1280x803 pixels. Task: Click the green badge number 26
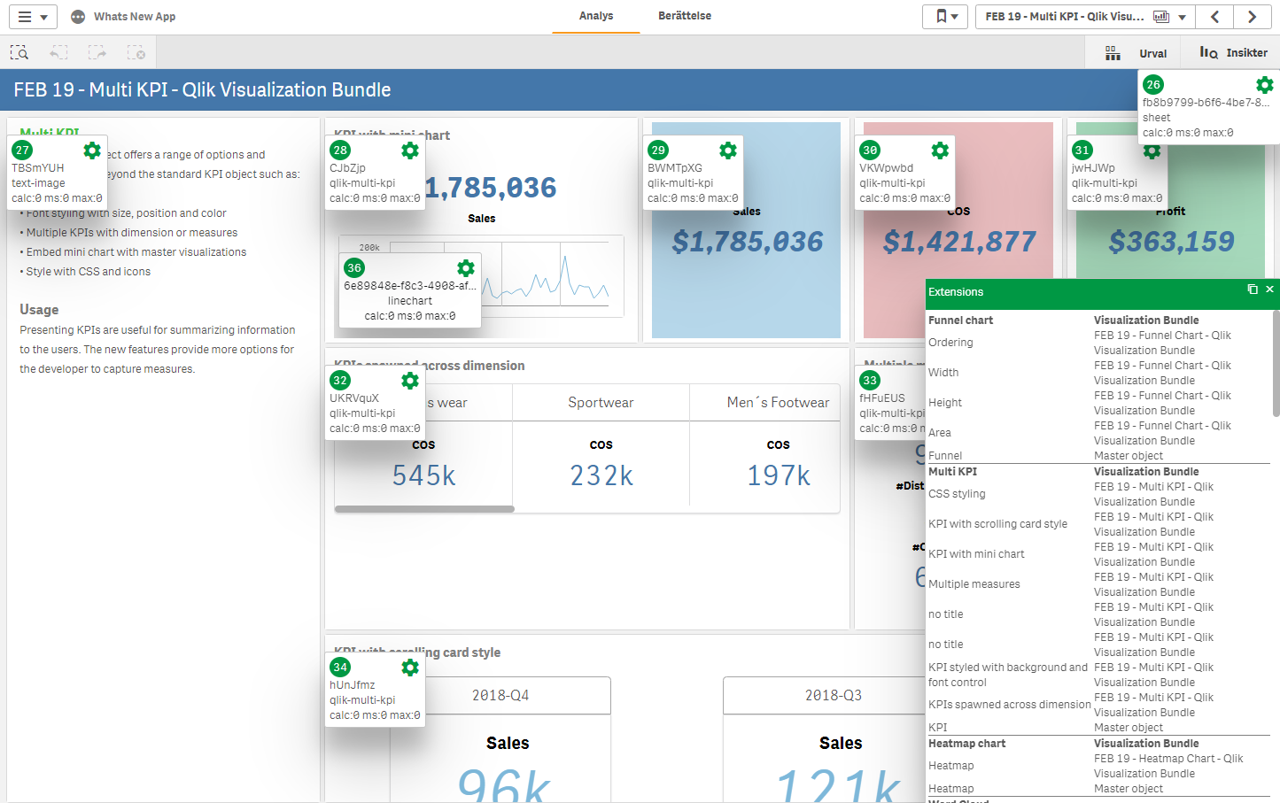coord(1152,85)
